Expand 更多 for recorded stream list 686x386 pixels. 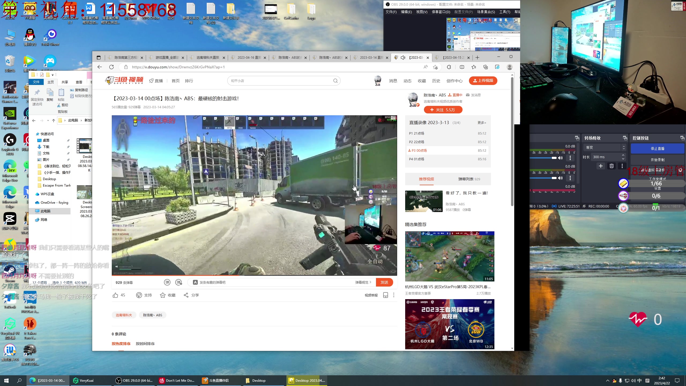click(x=482, y=123)
